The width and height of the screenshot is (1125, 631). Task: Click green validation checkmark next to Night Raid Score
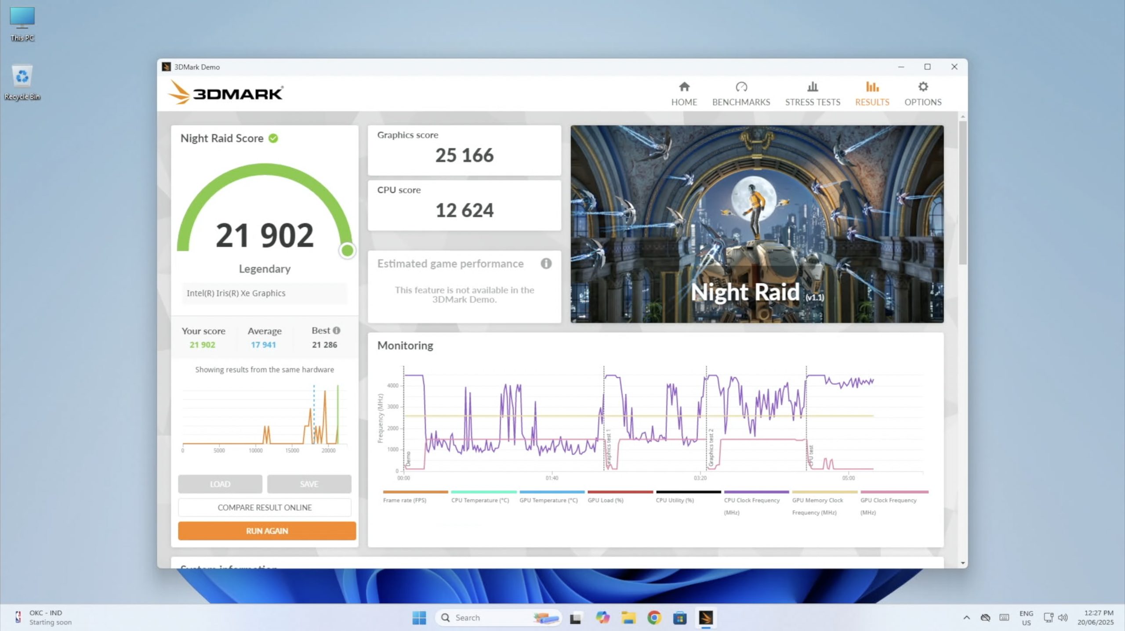[273, 138]
